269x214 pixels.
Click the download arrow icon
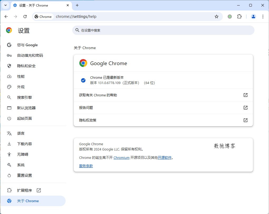coord(9,144)
